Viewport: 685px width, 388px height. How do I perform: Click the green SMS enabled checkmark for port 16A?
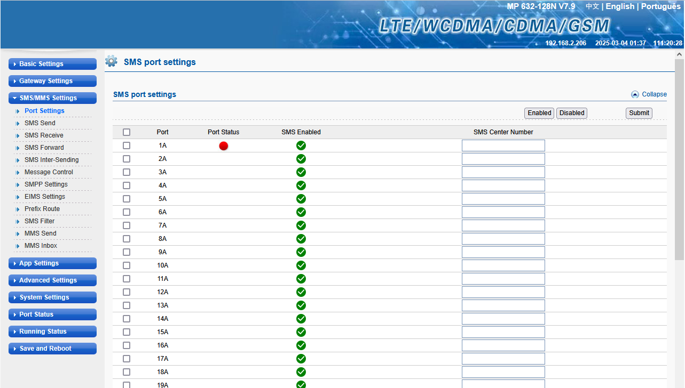(x=301, y=345)
